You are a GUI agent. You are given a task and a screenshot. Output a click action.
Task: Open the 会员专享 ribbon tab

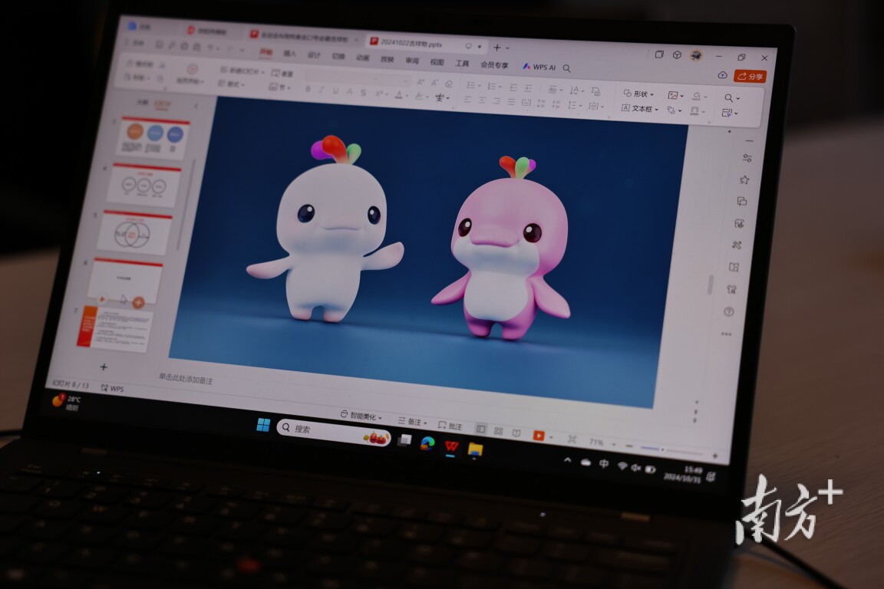point(494,65)
